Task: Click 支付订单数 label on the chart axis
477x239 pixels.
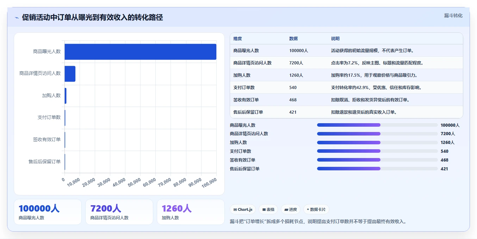Action: [x=49, y=118]
